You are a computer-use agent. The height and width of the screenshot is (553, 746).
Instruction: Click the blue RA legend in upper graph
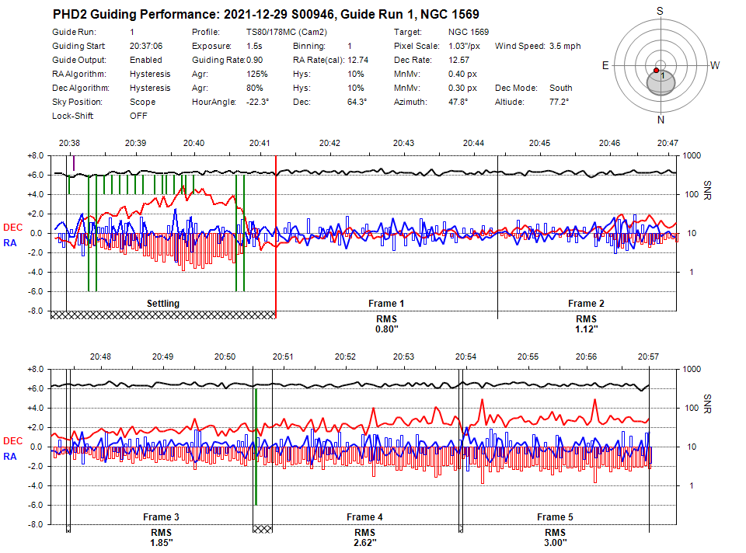point(10,243)
